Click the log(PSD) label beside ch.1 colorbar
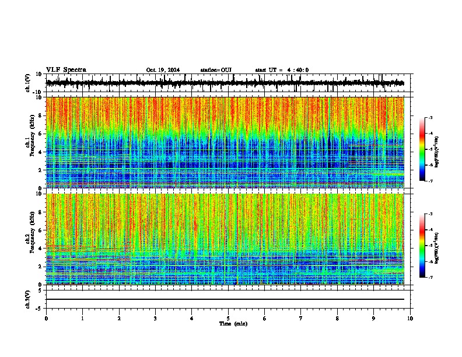 click(436, 152)
